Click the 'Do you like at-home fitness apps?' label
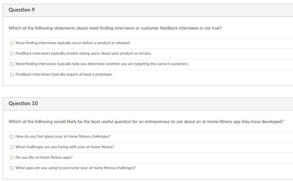The image size is (293, 181). click(44, 157)
